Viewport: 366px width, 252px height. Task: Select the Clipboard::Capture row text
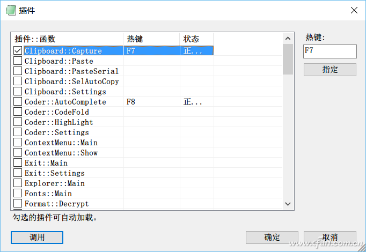63,51
